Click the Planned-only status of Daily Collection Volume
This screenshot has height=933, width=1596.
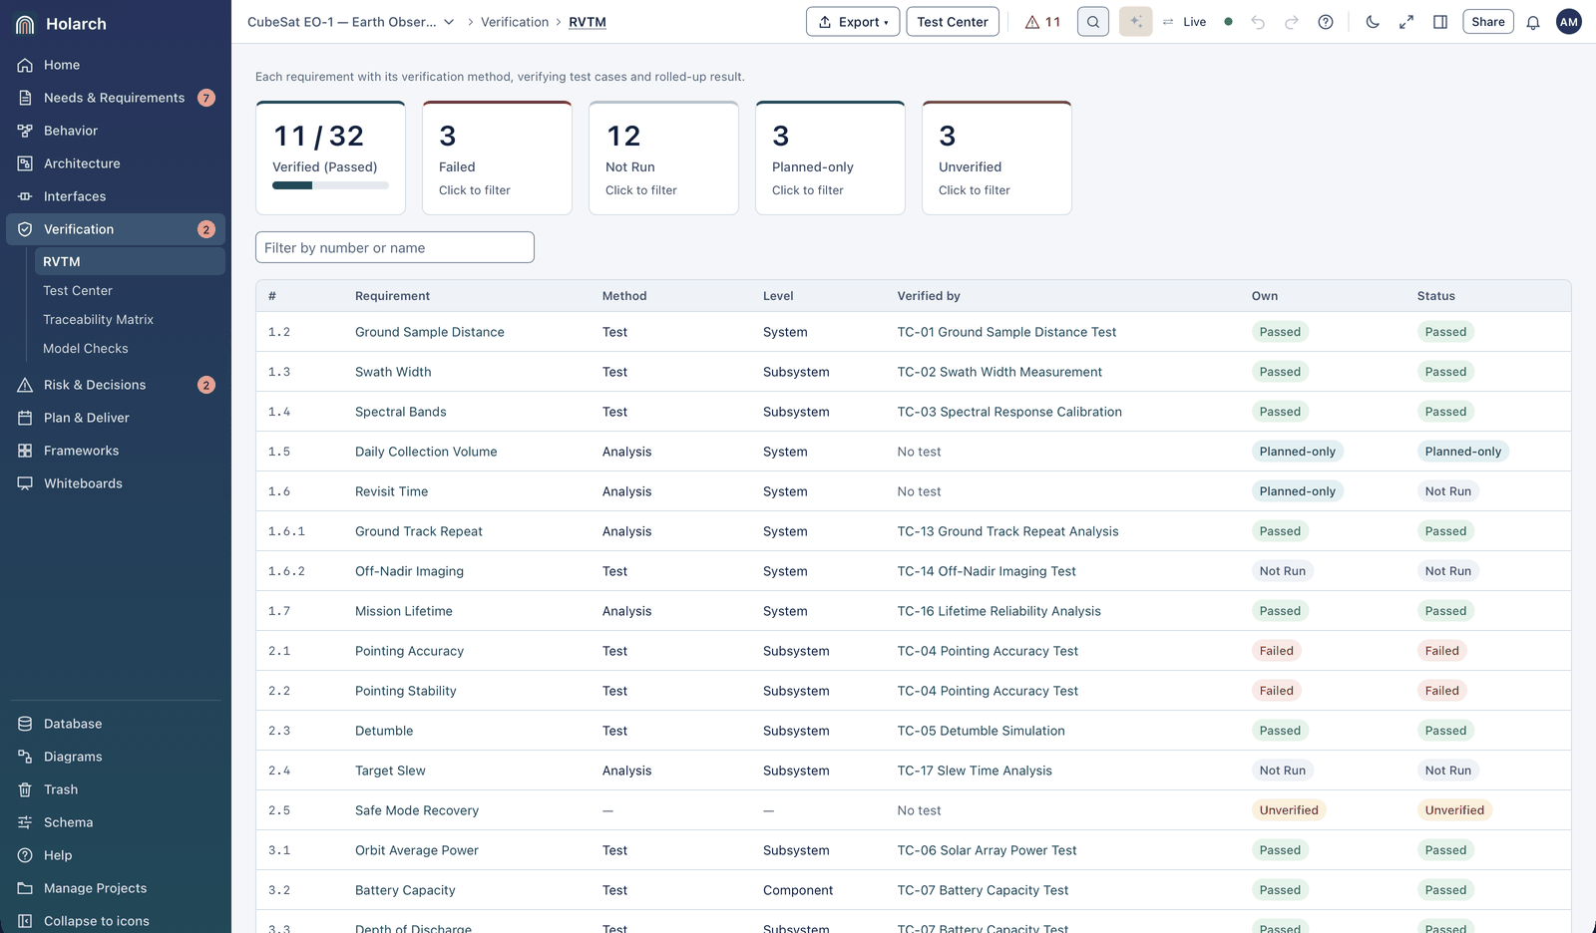pos(1462,452)
